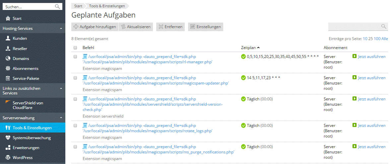Run ms_purge_notifications.php via Jetzt ausführen
Viewport: 392px width, 164px height.
[x=372, y=147]
